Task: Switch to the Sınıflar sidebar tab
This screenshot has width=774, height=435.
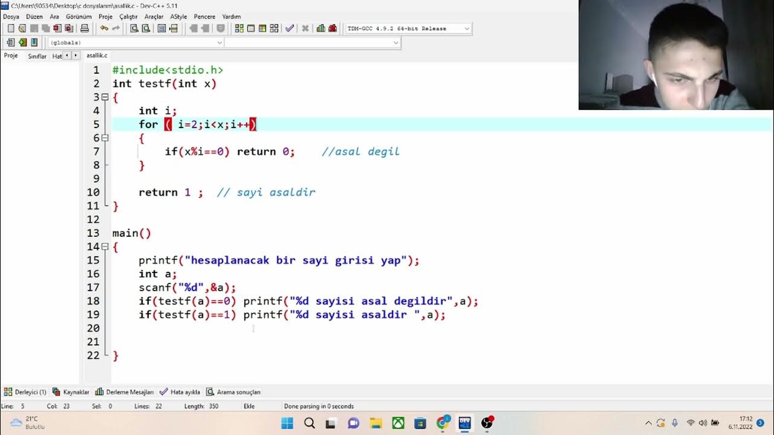Action: click(37, 56)
